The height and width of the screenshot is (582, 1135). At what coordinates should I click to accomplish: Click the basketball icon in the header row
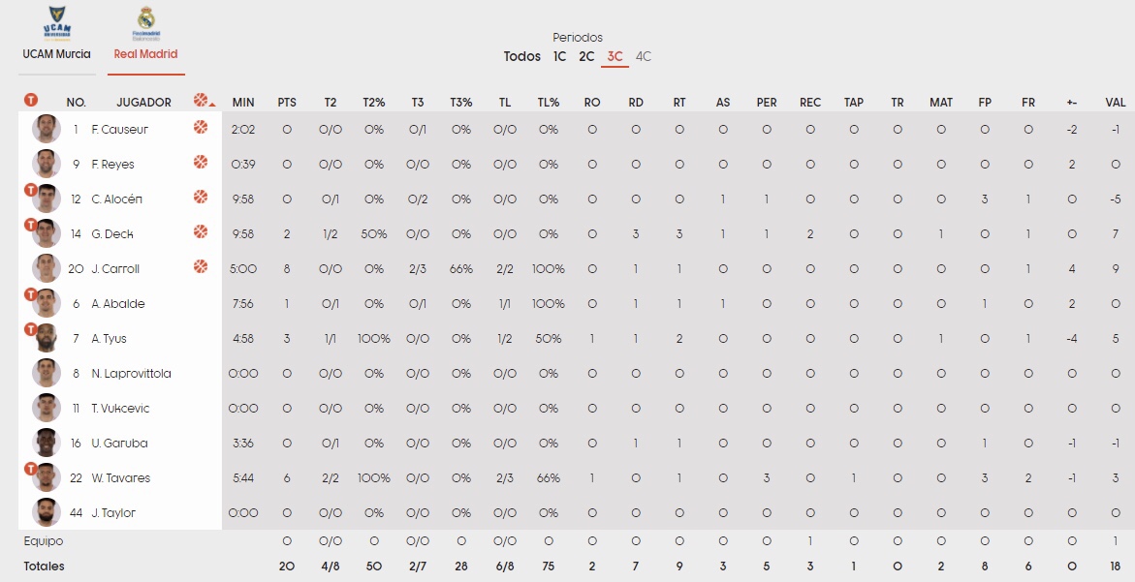201,100
